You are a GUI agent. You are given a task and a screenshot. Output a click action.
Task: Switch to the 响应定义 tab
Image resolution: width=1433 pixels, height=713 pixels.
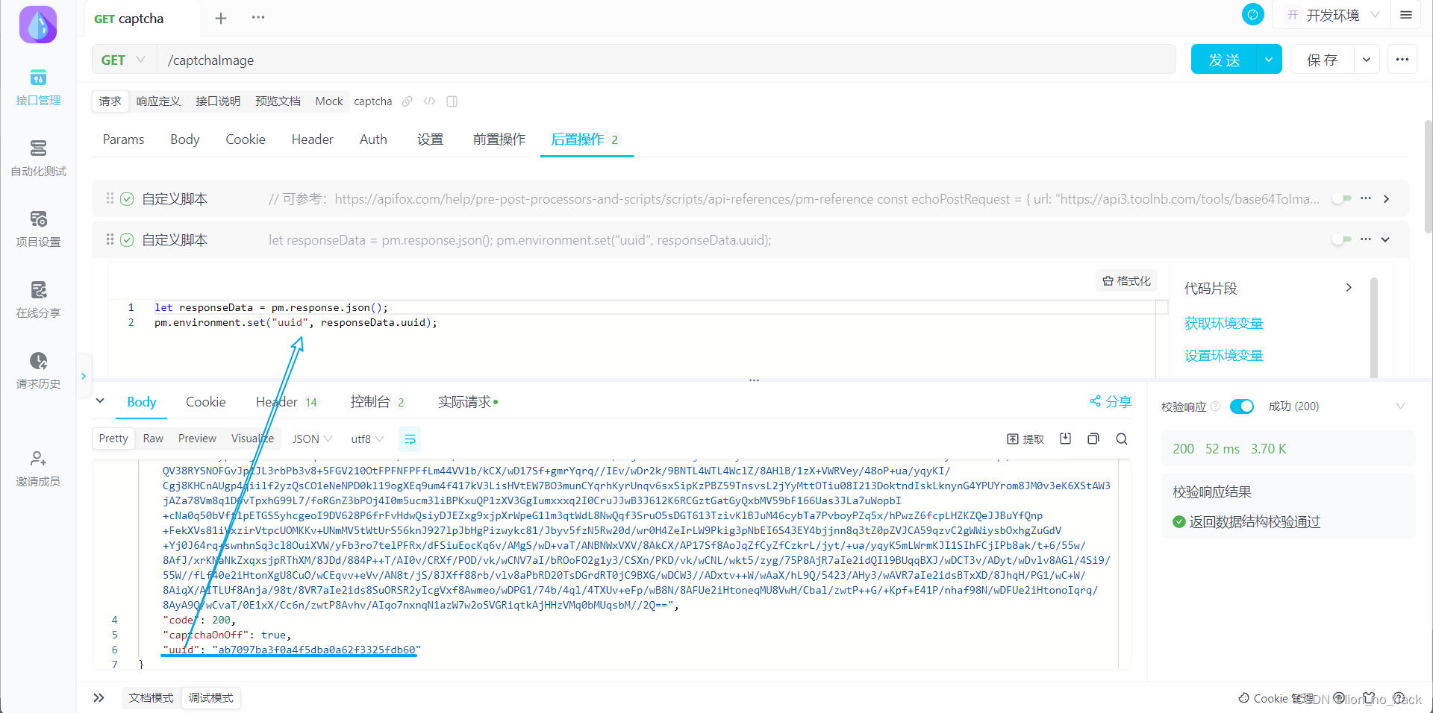tap(158, 101)
